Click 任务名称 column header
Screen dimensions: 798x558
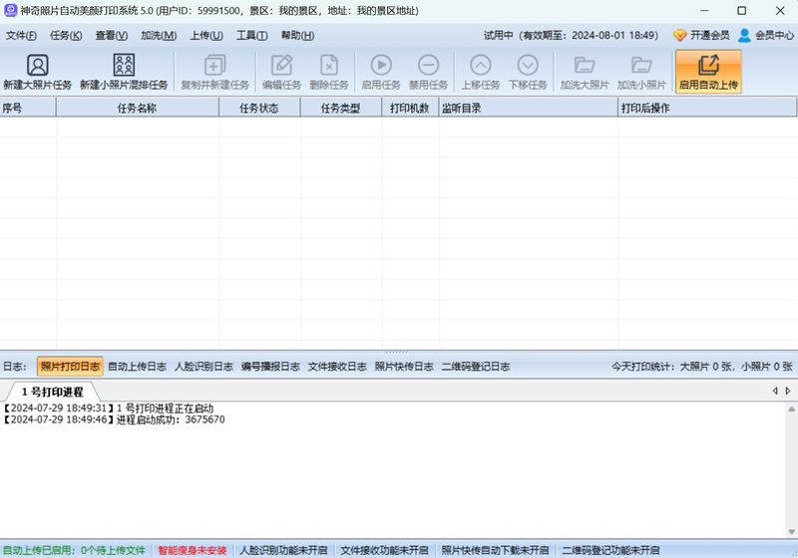coord(138,108)
